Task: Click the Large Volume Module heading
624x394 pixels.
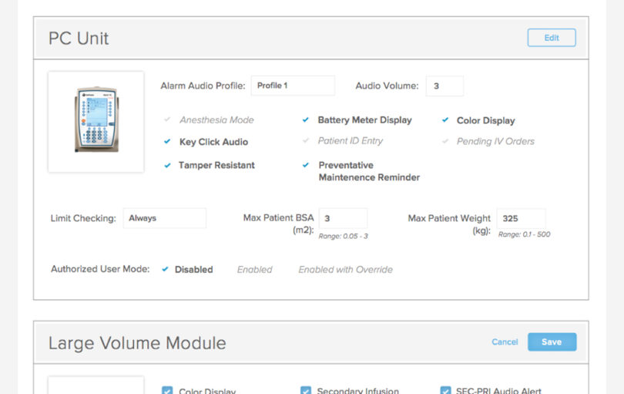Action: coord(137,343)
